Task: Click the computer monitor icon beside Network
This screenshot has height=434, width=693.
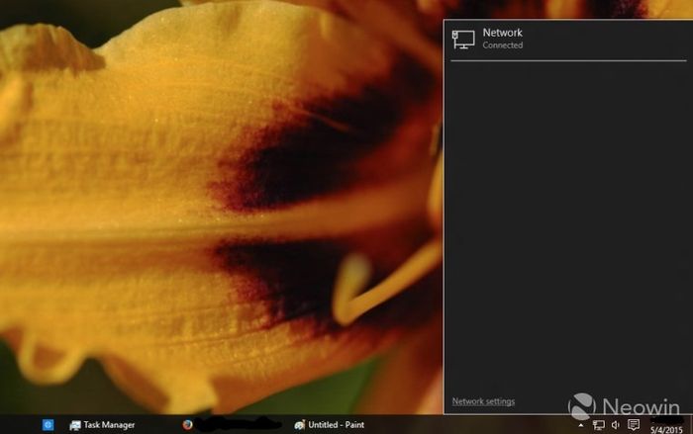Action: 463,40
